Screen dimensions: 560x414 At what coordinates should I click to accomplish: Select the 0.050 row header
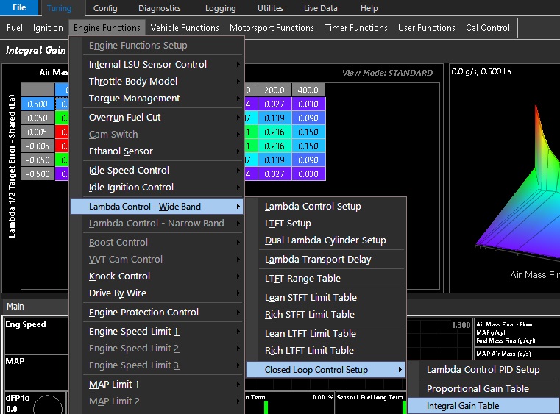[38, 118]
